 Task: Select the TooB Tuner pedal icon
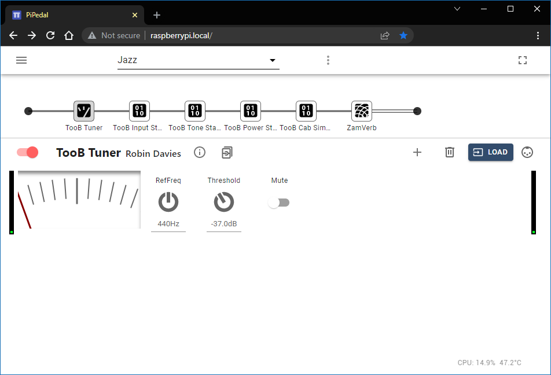coord(83,111)
